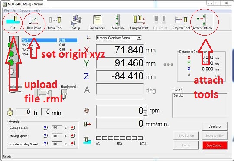Screen dimensions: 234x161
Task: Click the Pause button
Action: pos(186,145)
